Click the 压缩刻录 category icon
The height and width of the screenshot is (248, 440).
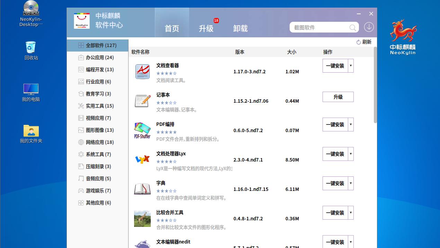81,166
